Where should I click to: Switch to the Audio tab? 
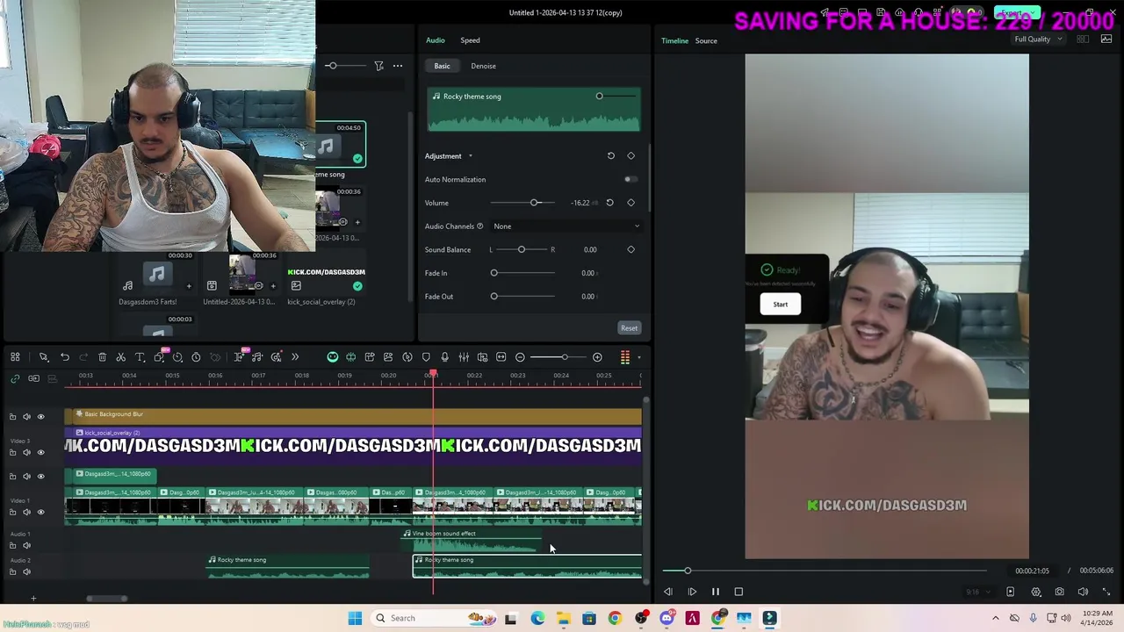[435, 40]
